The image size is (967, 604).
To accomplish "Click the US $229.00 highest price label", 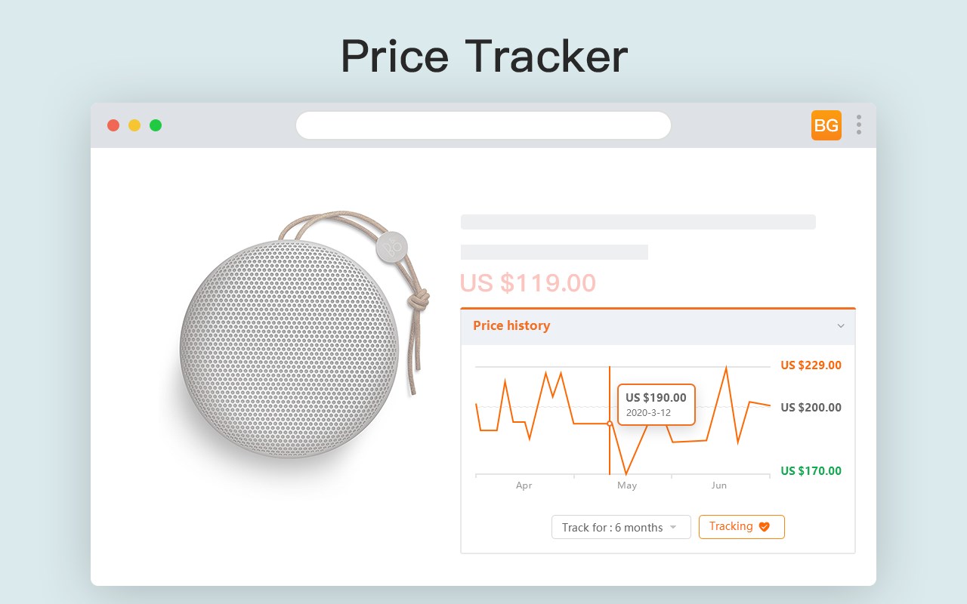I will (811, 365).
